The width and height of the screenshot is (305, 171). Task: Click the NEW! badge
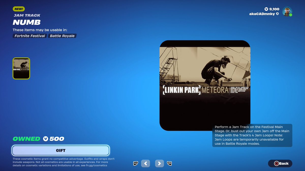pos(19,9)
